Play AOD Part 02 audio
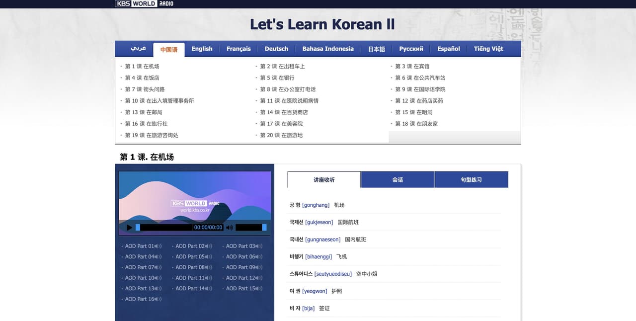Screen dimensions: 636x321 (x=193, y=246)
